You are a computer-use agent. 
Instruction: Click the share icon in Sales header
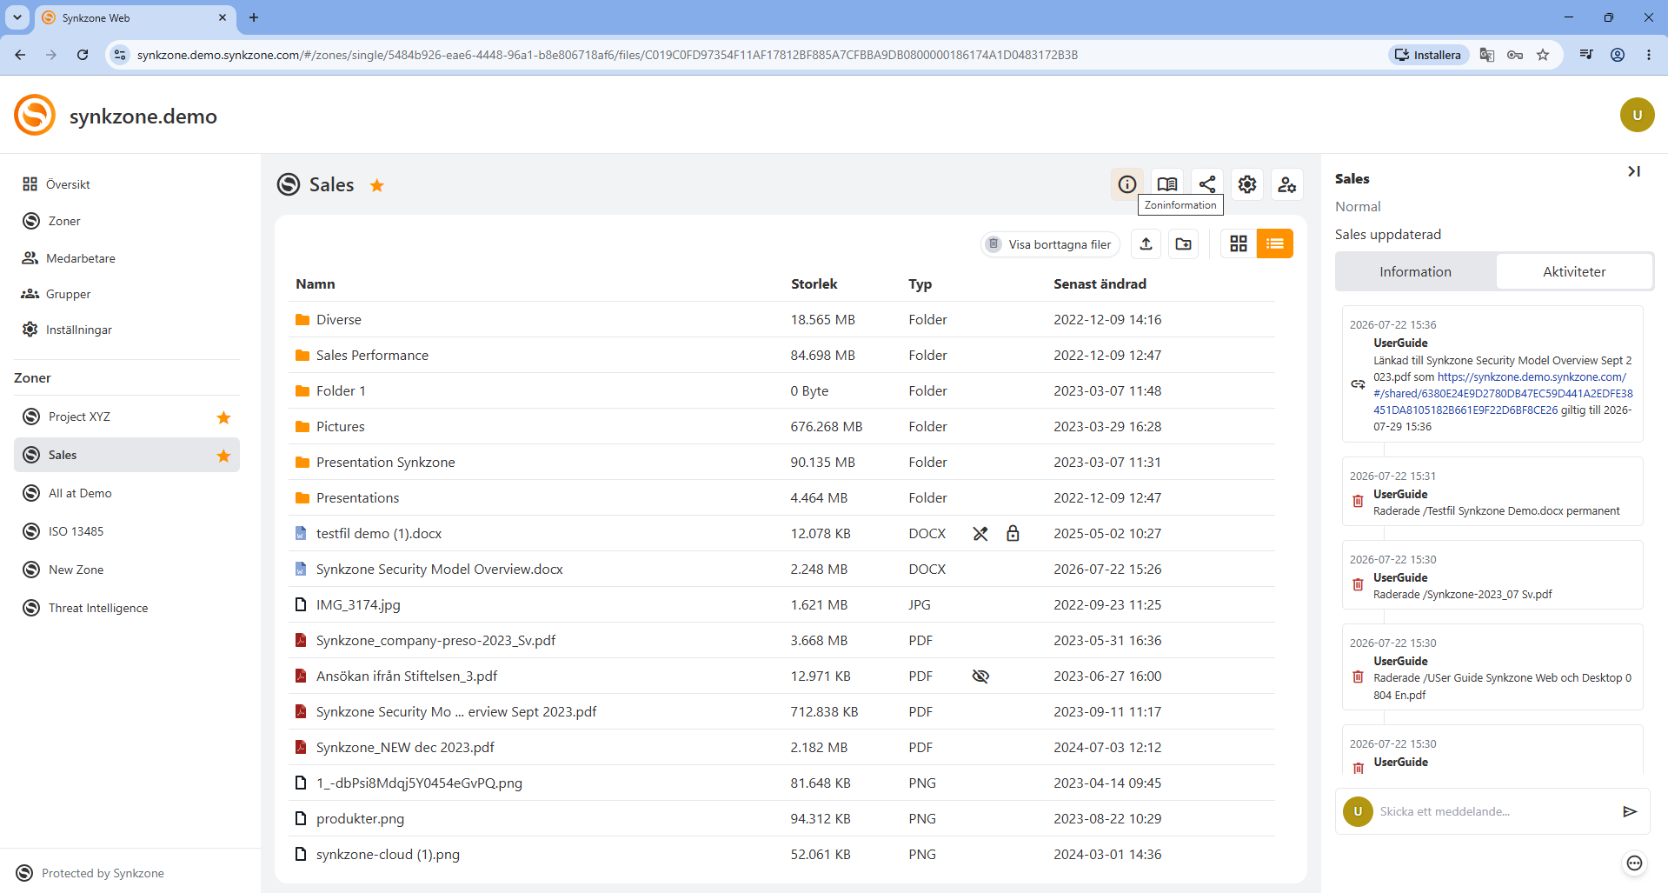pos(1207,184)
